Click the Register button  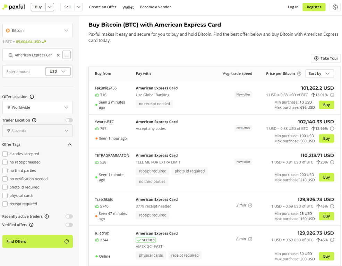(314, 7)
